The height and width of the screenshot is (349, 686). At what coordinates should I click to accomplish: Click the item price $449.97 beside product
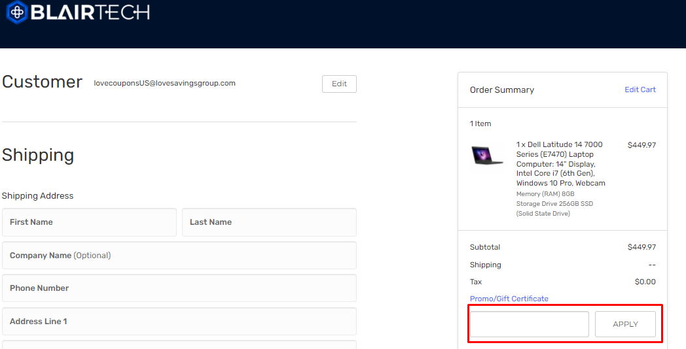tap(641, 145)
